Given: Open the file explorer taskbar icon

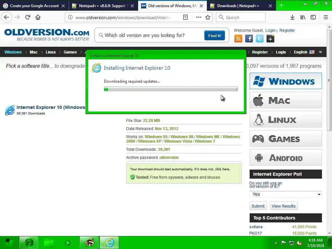Looking at the screenshot, I should [x=49, y=243].
